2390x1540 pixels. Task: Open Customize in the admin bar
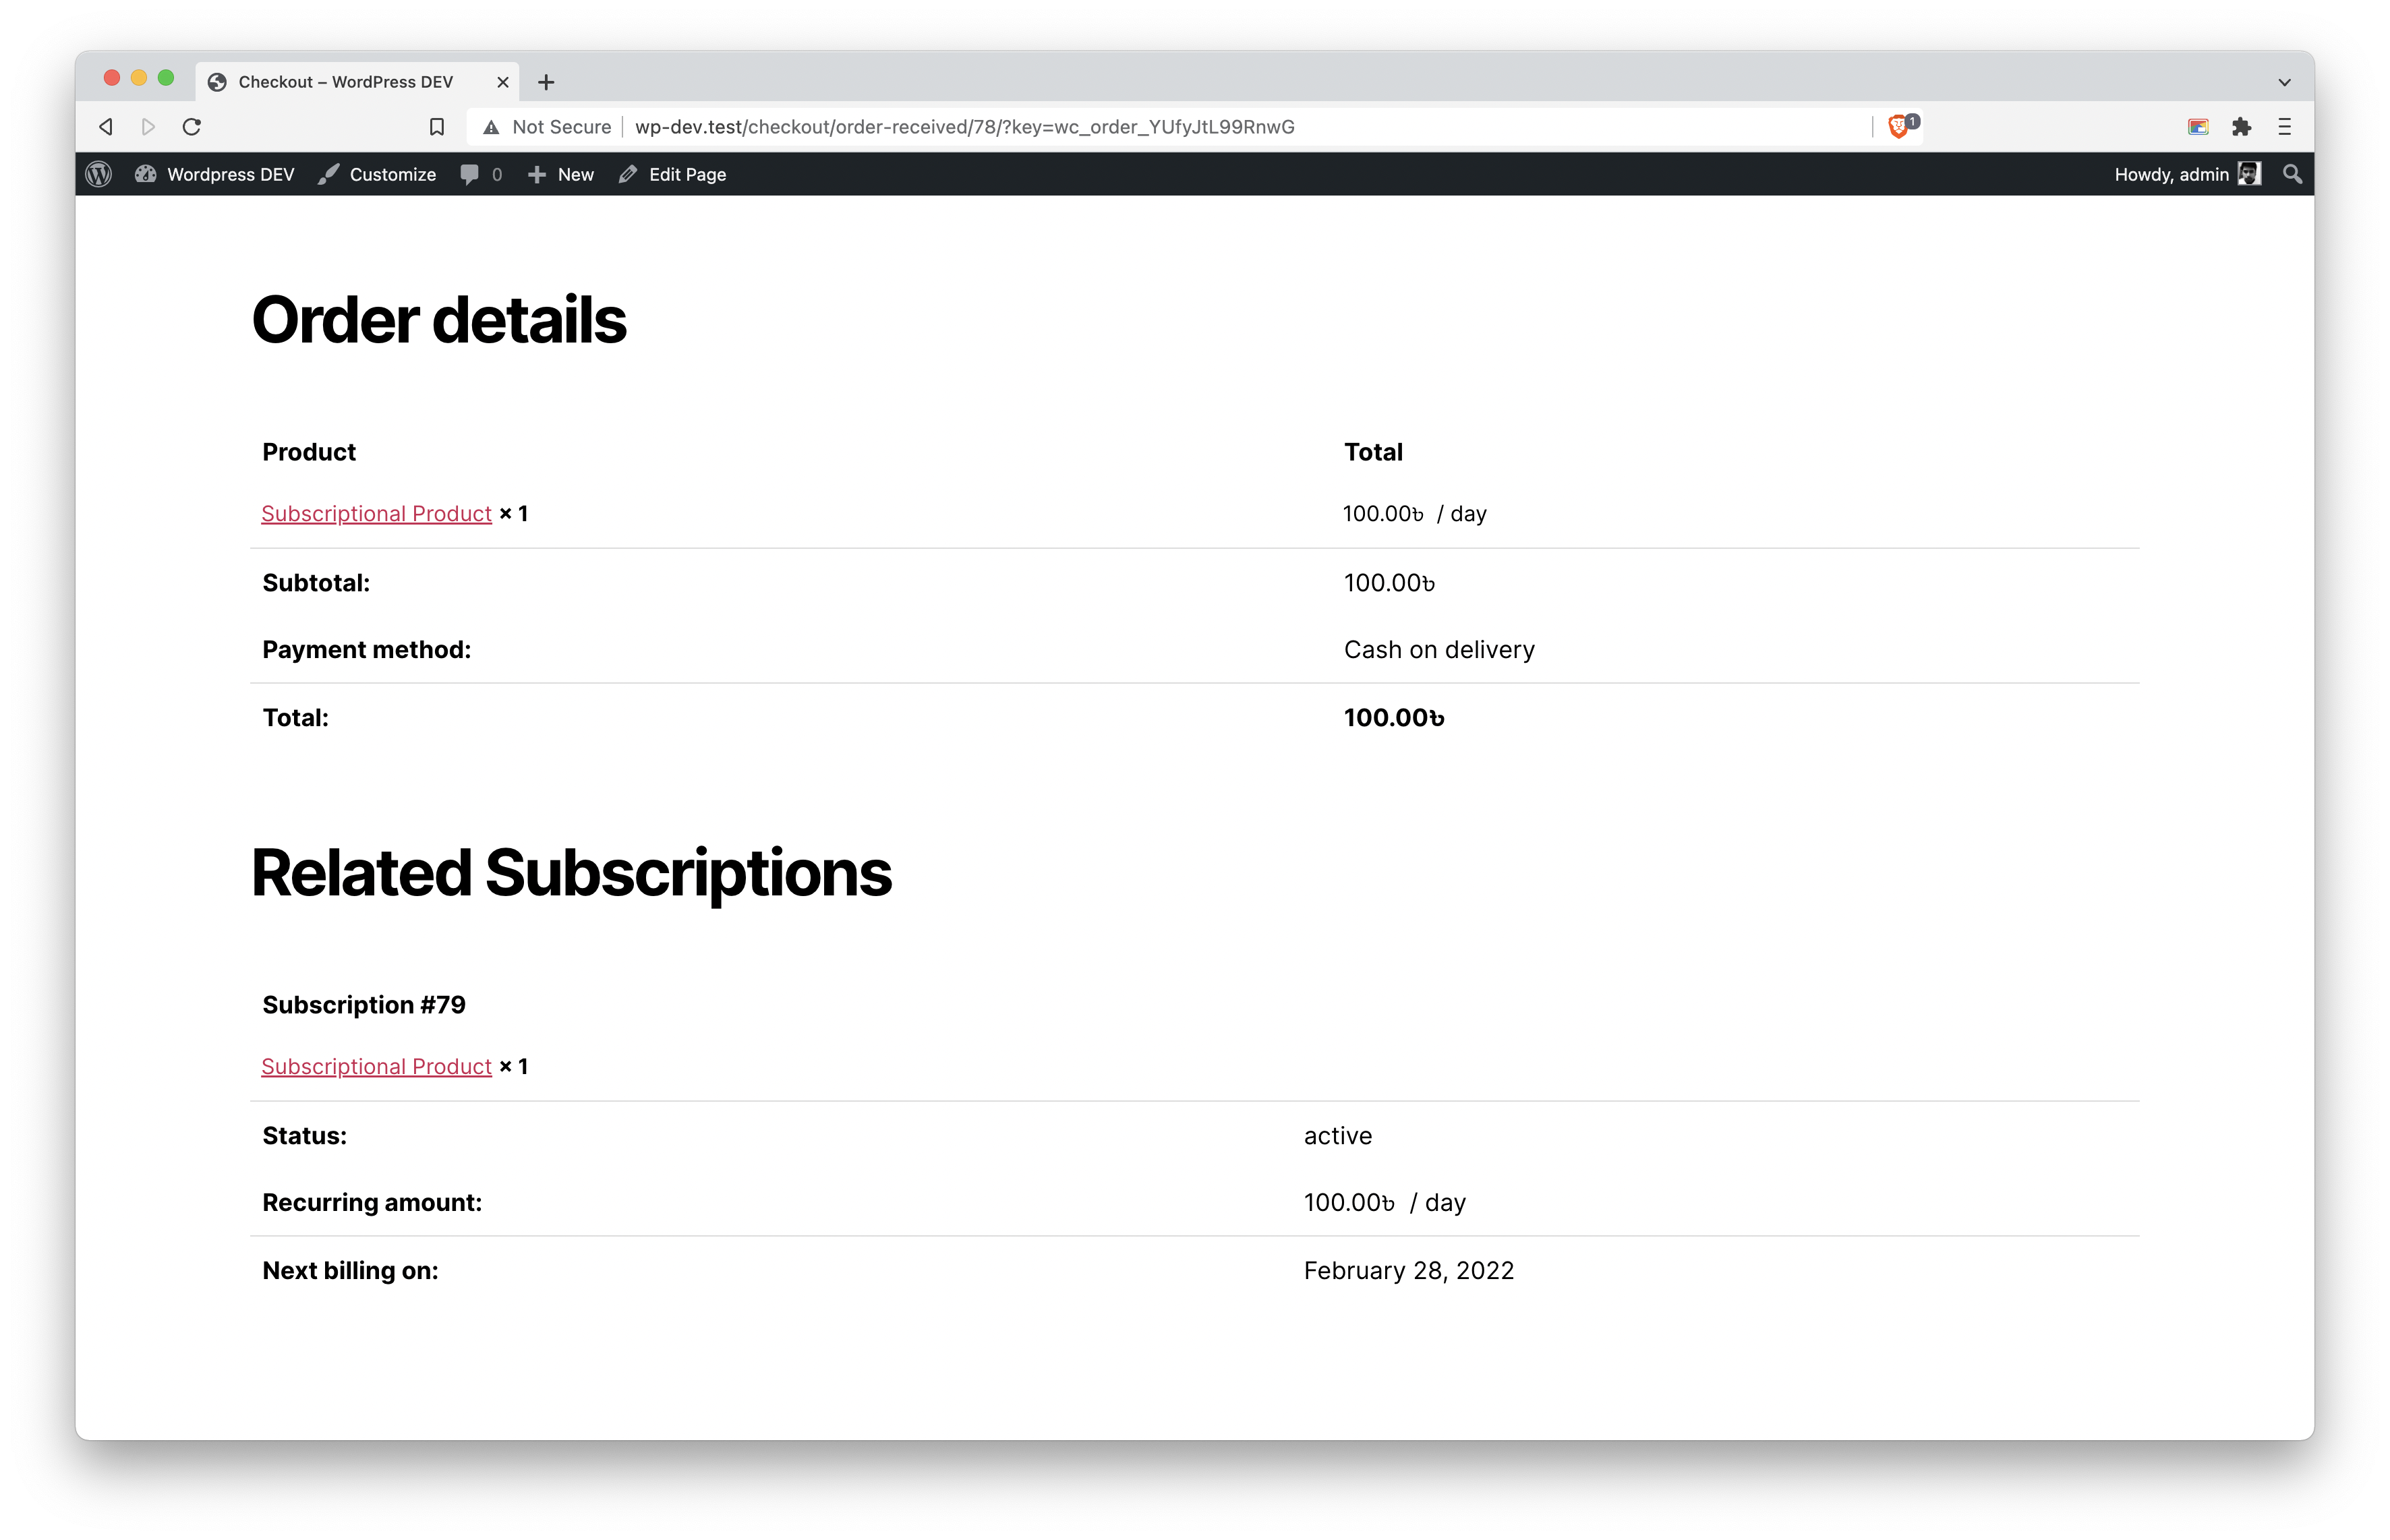(377, 174)
